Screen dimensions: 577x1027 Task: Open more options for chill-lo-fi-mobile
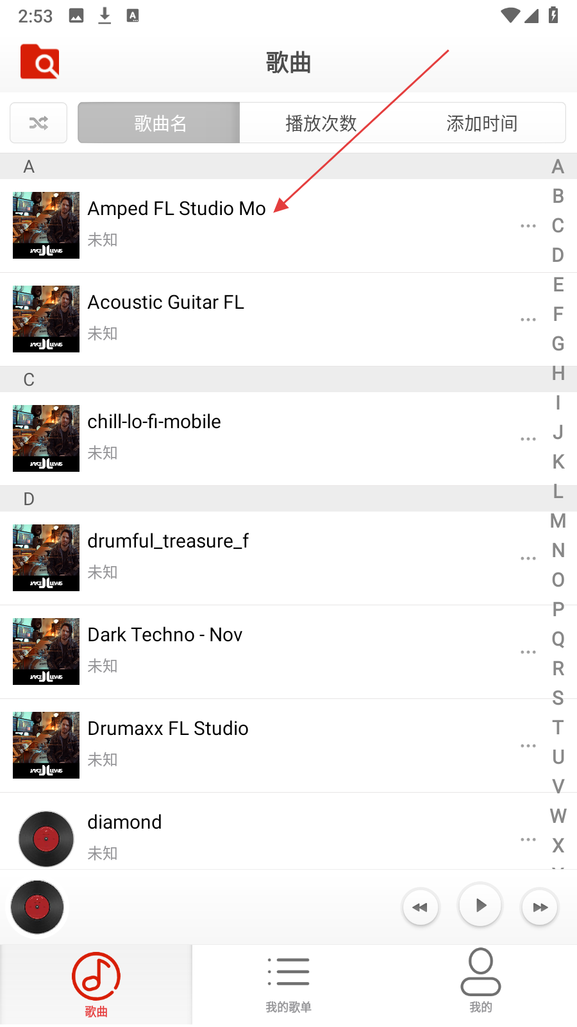(x=528, y=439)
